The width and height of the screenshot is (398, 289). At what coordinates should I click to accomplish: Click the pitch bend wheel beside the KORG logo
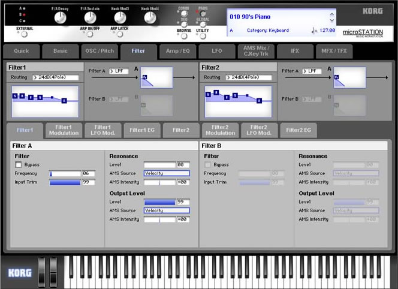(41, 272)
